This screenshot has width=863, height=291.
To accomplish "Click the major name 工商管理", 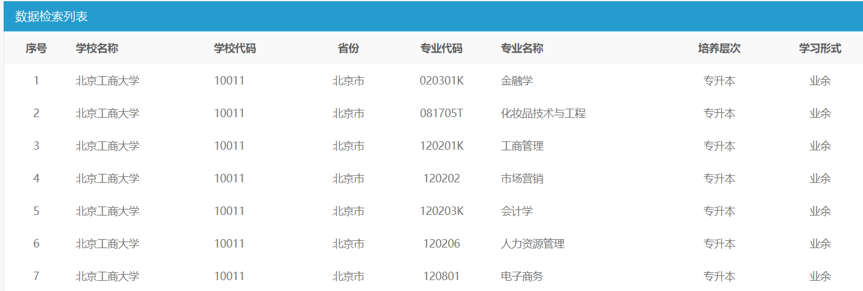I will (x=522, y=145).
